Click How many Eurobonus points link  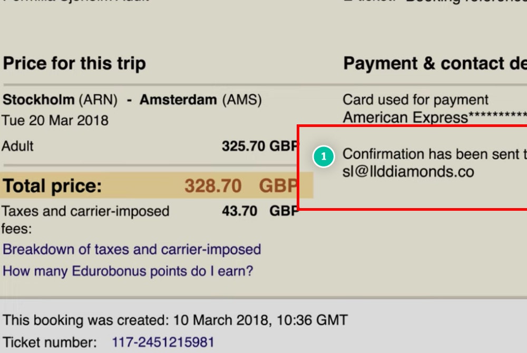click(128, 271)
